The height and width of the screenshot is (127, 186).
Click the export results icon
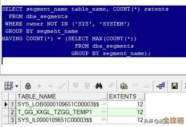click(x=124, y=86)
